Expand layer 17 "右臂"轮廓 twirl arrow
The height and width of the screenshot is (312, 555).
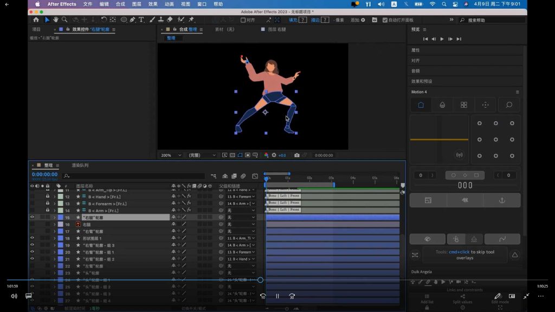point(54,231)
